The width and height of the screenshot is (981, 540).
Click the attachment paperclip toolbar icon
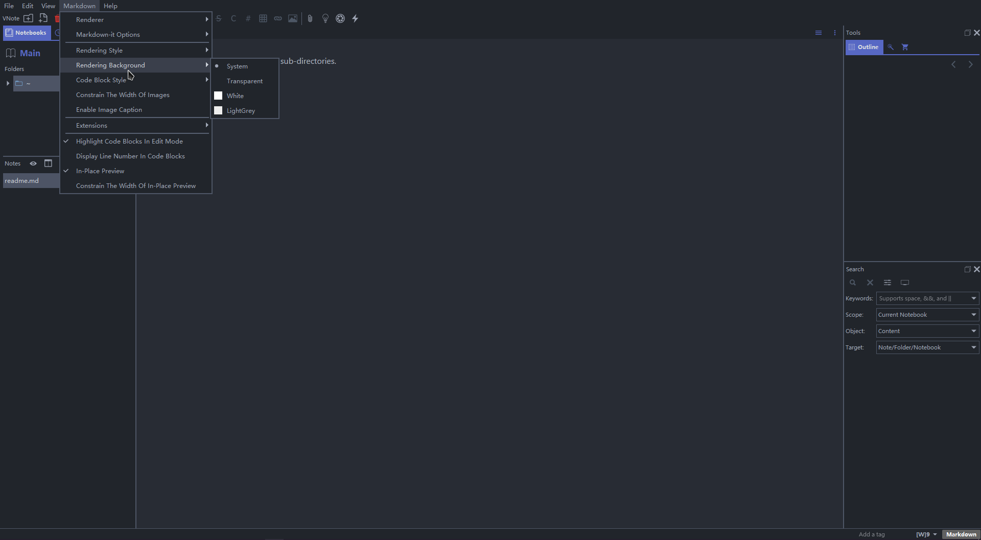[x=310, y=18]
